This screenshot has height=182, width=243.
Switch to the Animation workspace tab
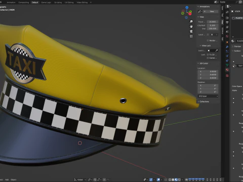pyautogui.click(x=11, y=3)
